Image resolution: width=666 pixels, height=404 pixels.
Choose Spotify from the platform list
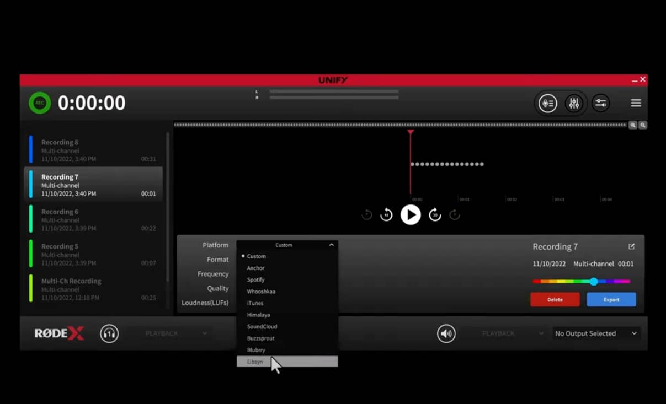(x=287, y=279)
